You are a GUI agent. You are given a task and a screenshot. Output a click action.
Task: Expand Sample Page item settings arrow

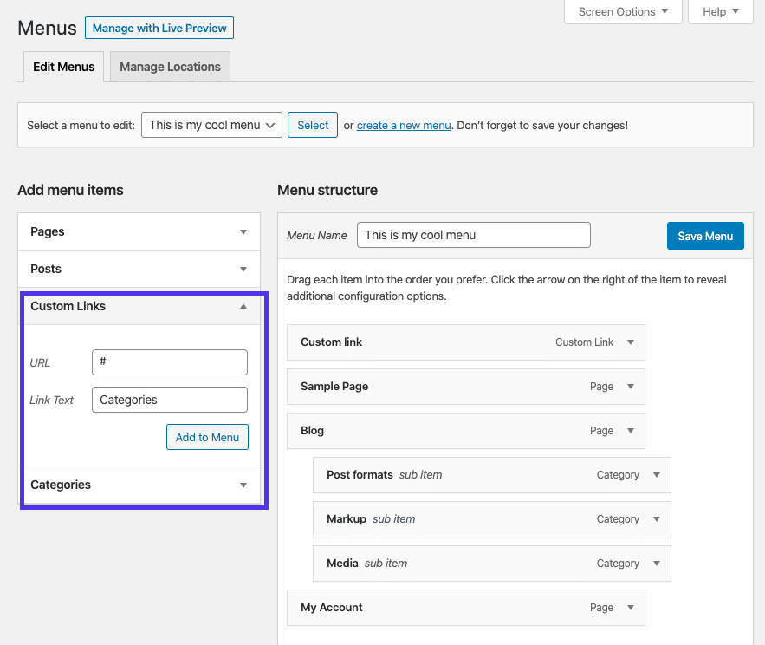click(631, 387)
